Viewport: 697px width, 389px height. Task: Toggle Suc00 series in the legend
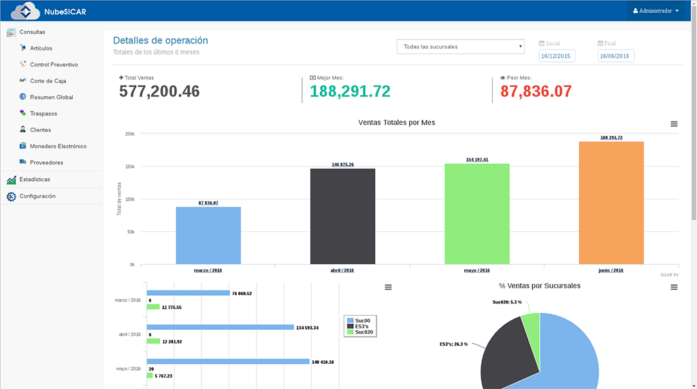pyautogui.click(x=359, y=320)
